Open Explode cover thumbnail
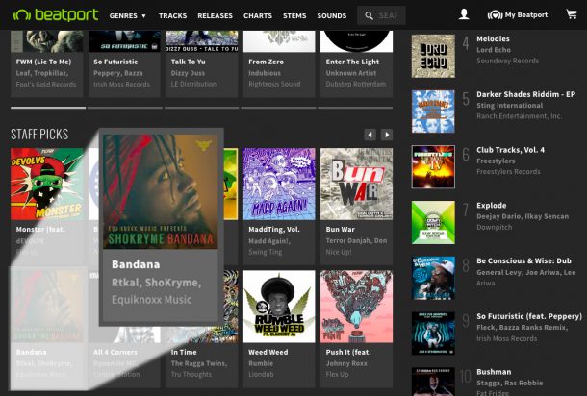 pyautogui.click(x=433, y=222)
